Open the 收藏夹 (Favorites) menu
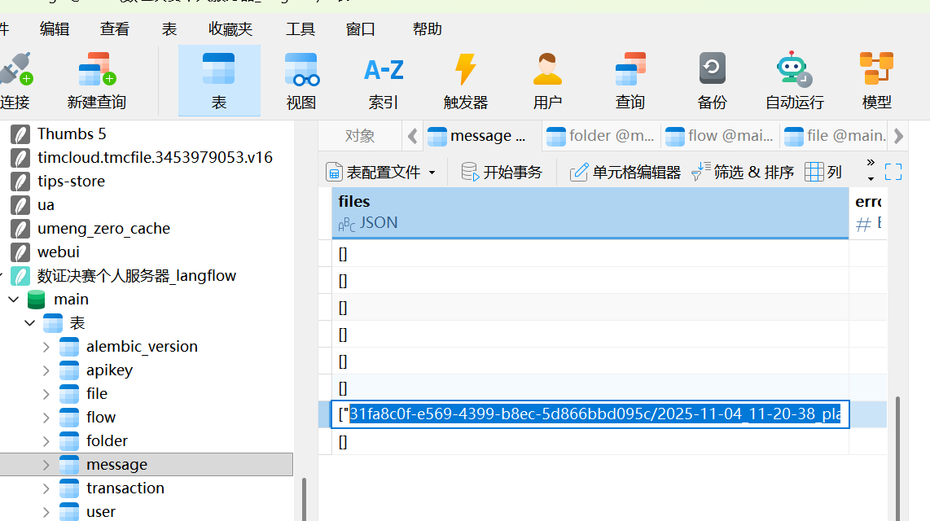This screenshot has height=521, width=930. (x=230, y=29)
